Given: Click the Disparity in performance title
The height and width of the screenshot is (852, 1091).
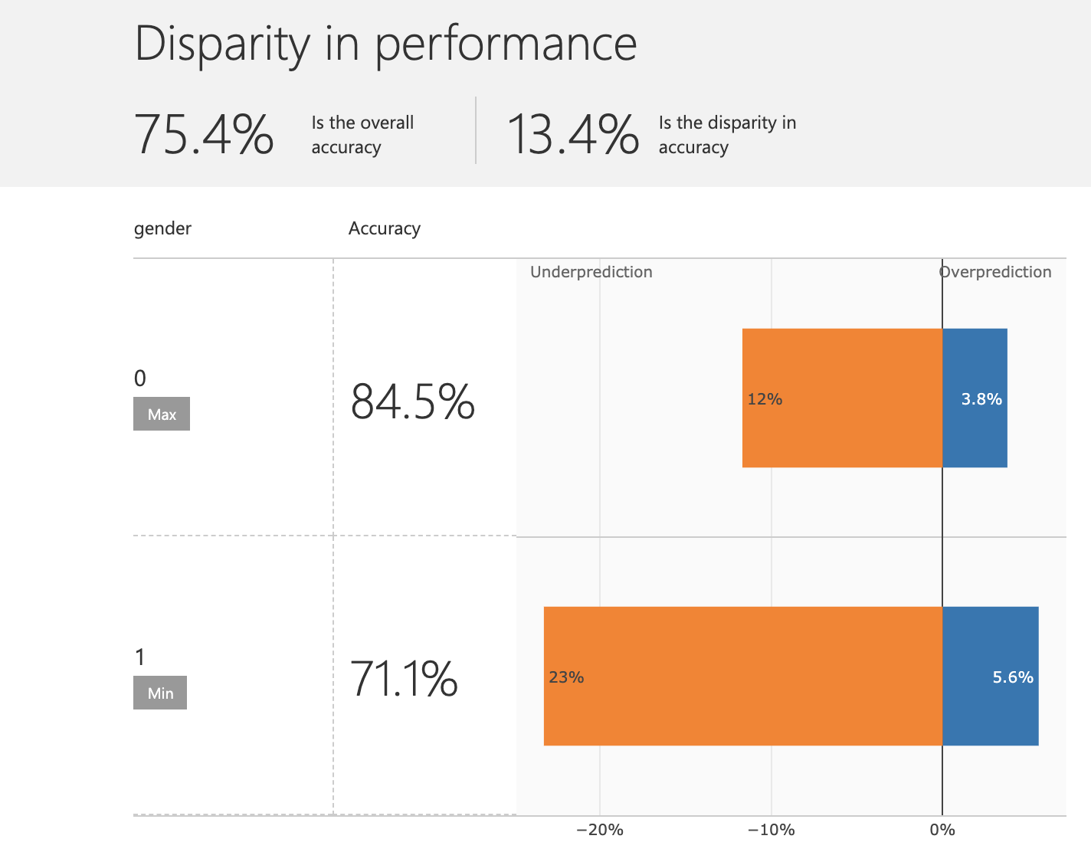Looking at the screenshot, I should pyautogui.click(x=385, y=44).
